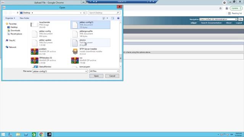The width and height of the screenshot is (244, 137).
Task: Open the Organize menu
Action: pyautogui.click(x=10, y=18)
